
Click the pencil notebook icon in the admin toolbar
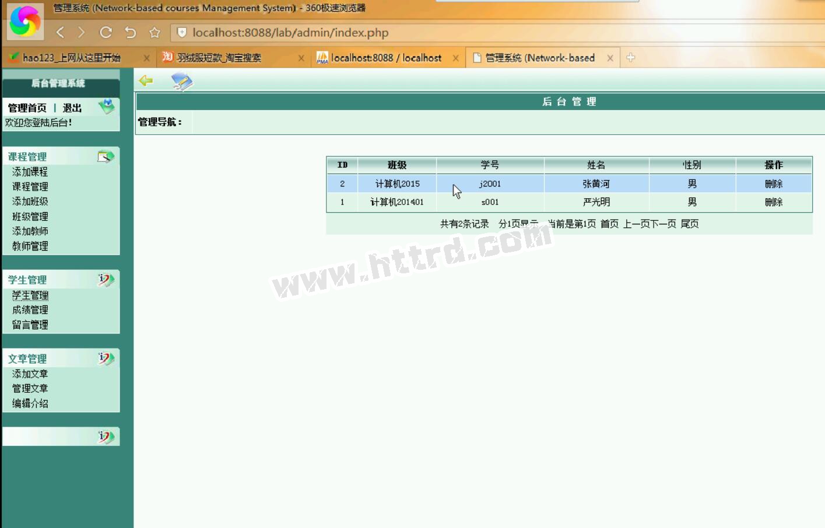182,81
